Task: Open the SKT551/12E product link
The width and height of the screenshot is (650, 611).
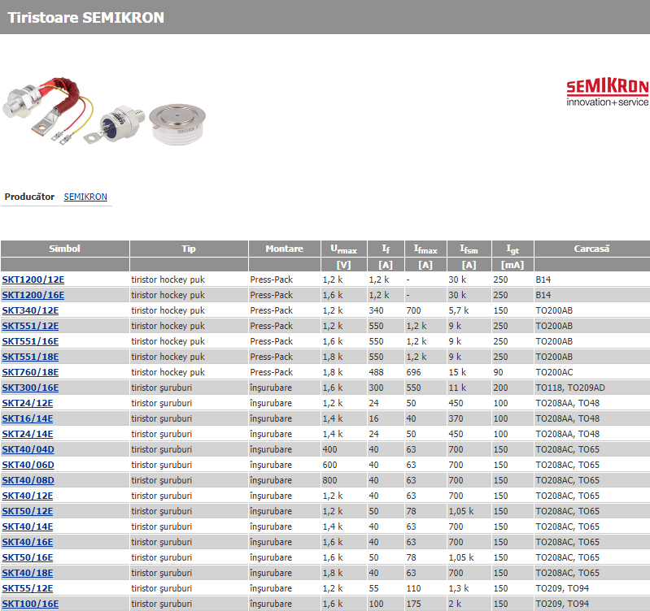Action: pos(30,326)
